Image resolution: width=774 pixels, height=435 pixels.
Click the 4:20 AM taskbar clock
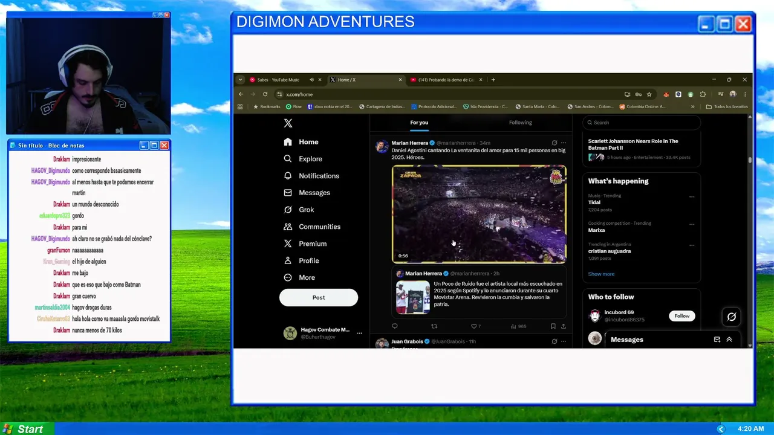[751, 429]
